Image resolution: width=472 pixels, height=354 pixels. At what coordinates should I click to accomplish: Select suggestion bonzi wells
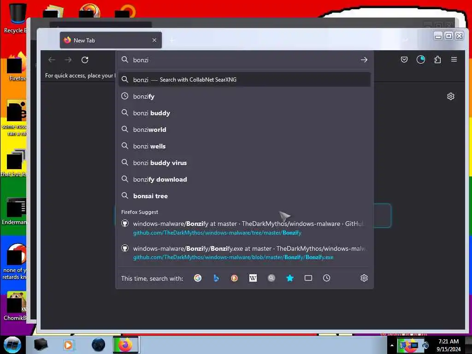(244, 146)
